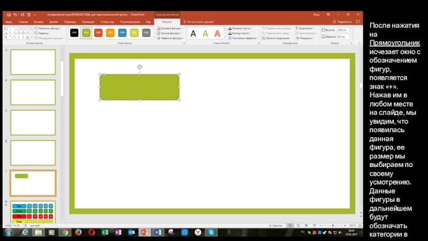Apply the gray shape style swatch
This screenshot has width=428, height=241.
pos(146,33)
